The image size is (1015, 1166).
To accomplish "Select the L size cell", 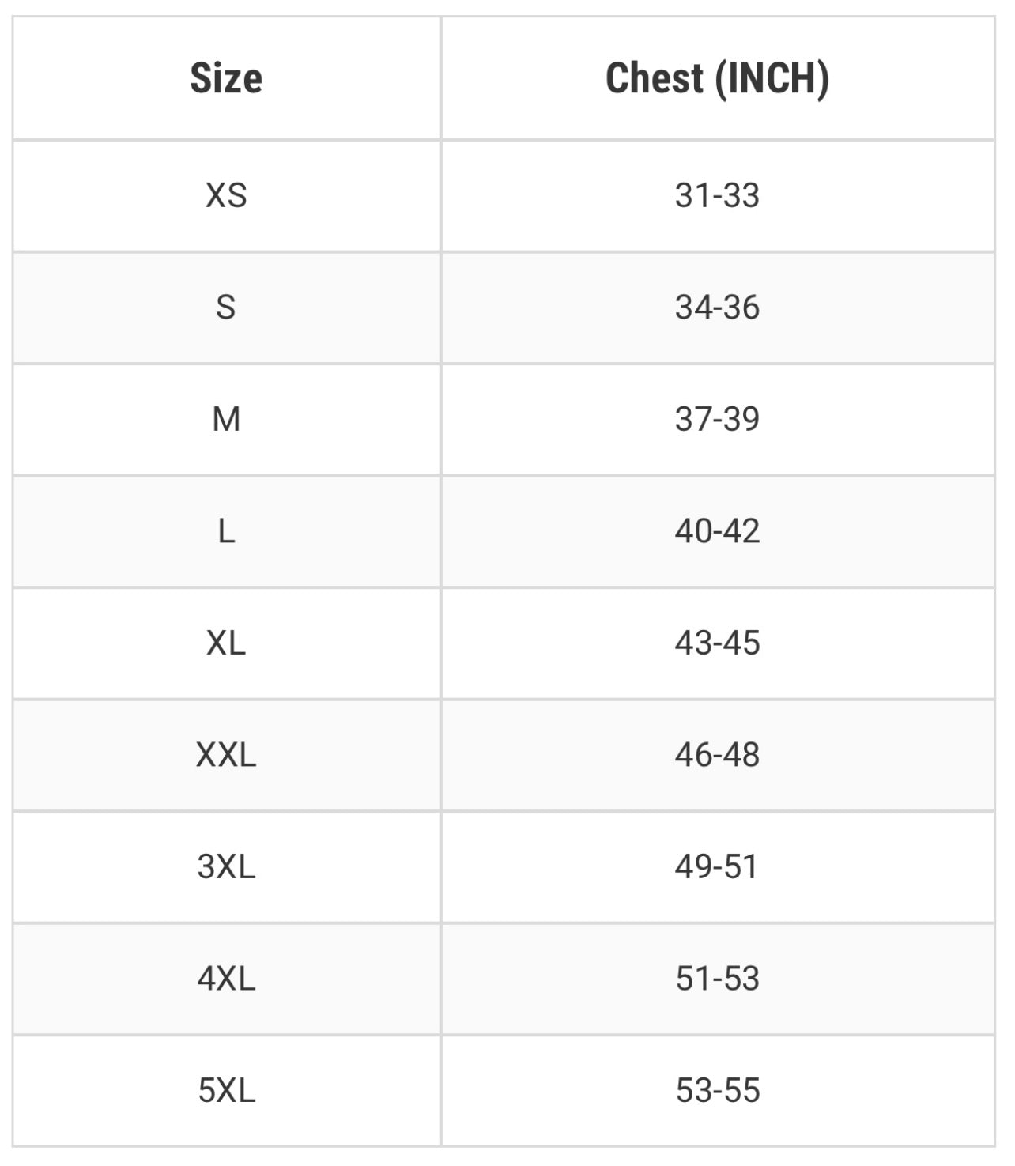I will 226,531.
